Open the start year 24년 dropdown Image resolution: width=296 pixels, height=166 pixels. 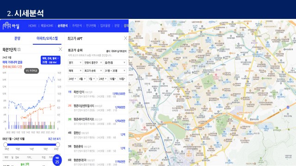tap(73, 79)
